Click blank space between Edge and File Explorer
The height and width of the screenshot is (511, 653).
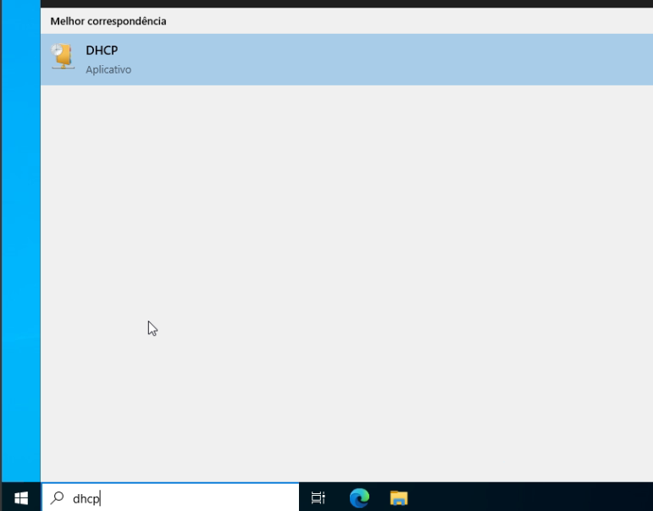[x=379, y=498]
